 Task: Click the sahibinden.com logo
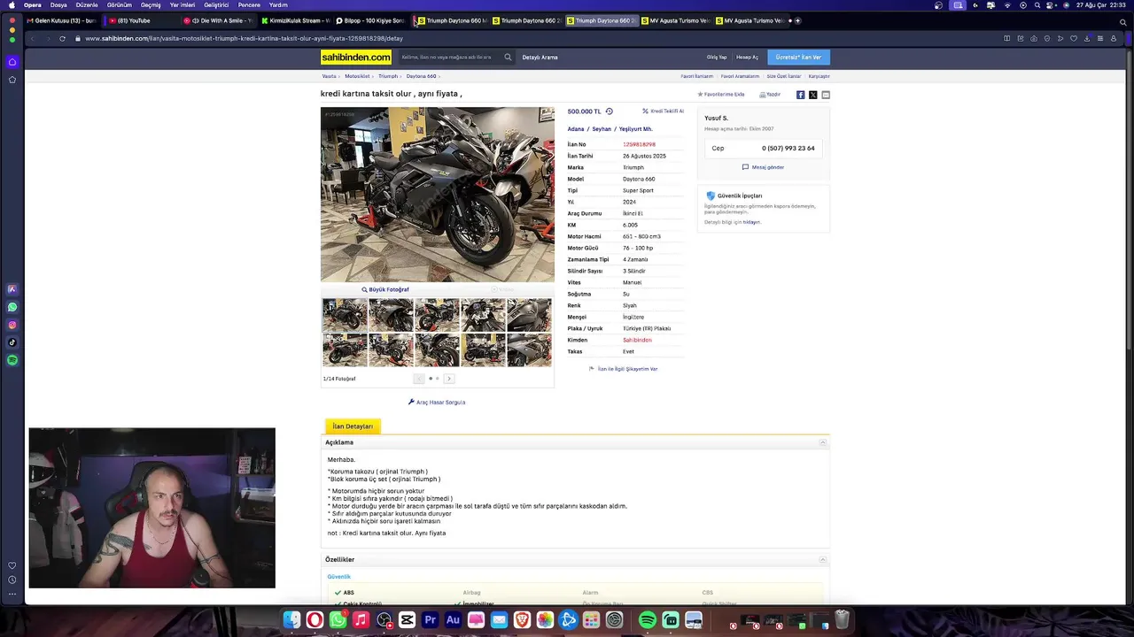pos(356,57)
